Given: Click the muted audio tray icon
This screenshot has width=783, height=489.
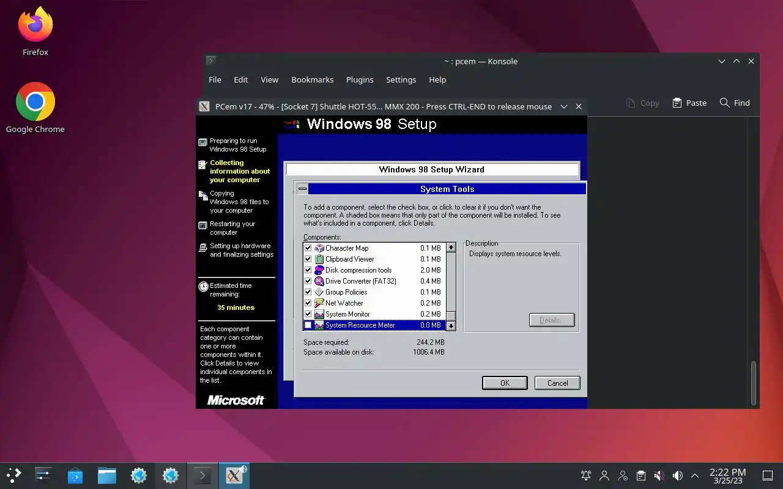Looking at the screenshot, I should tap(659, 476).
